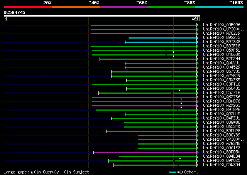Click the green alignment bar for A5B096
The width and height of the screenshot is (247, 175).
coord(144,25)
